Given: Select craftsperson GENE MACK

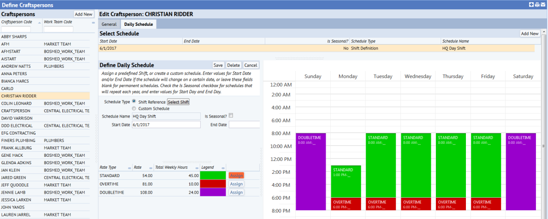Looking at the screenshot, I should click(x=45, y=155).
